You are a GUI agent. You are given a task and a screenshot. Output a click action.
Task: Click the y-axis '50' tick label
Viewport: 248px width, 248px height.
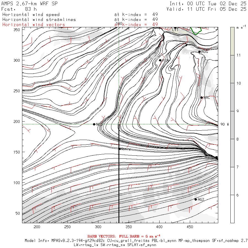(x=18, y=213)
